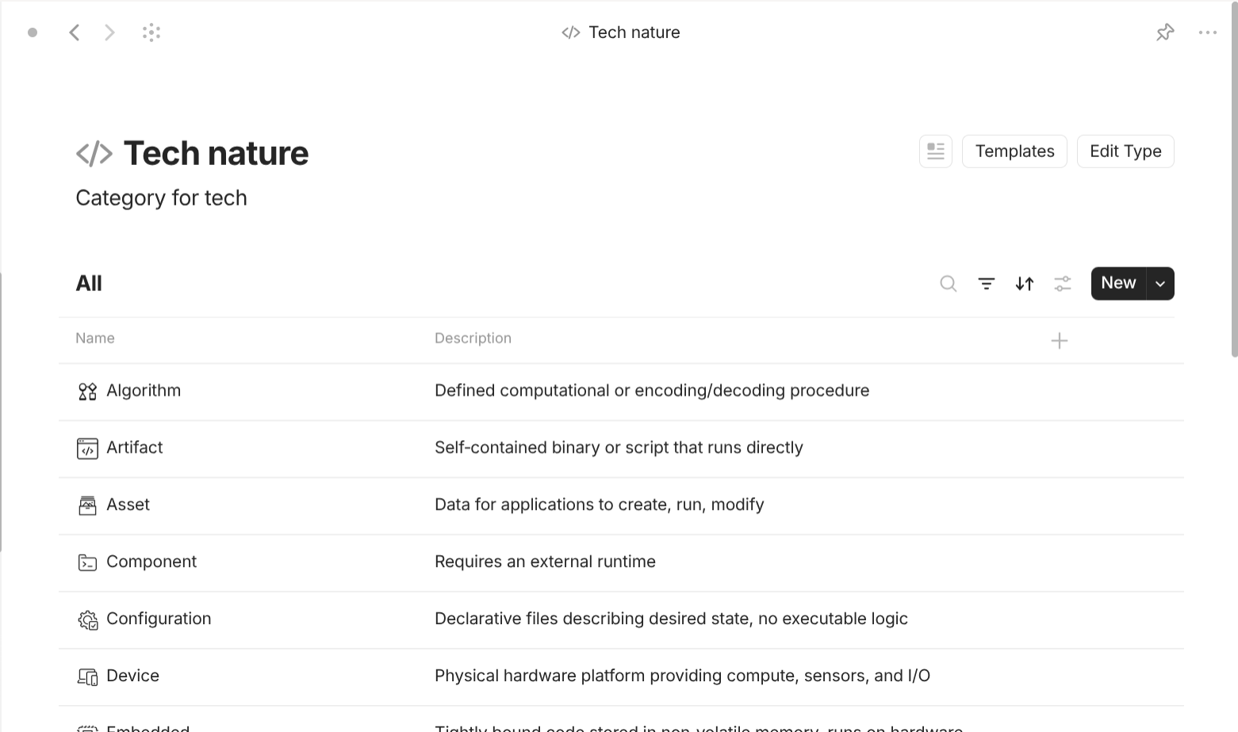Image resolution: width=1238 pixels, height=732 pixels.
Task: Click the Algorithm row icon
Action: (87, 390)
